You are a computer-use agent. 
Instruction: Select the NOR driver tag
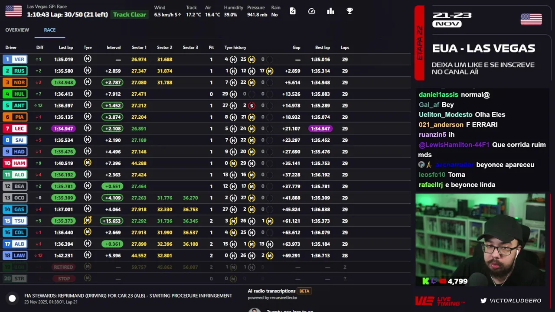pos(15,82)
